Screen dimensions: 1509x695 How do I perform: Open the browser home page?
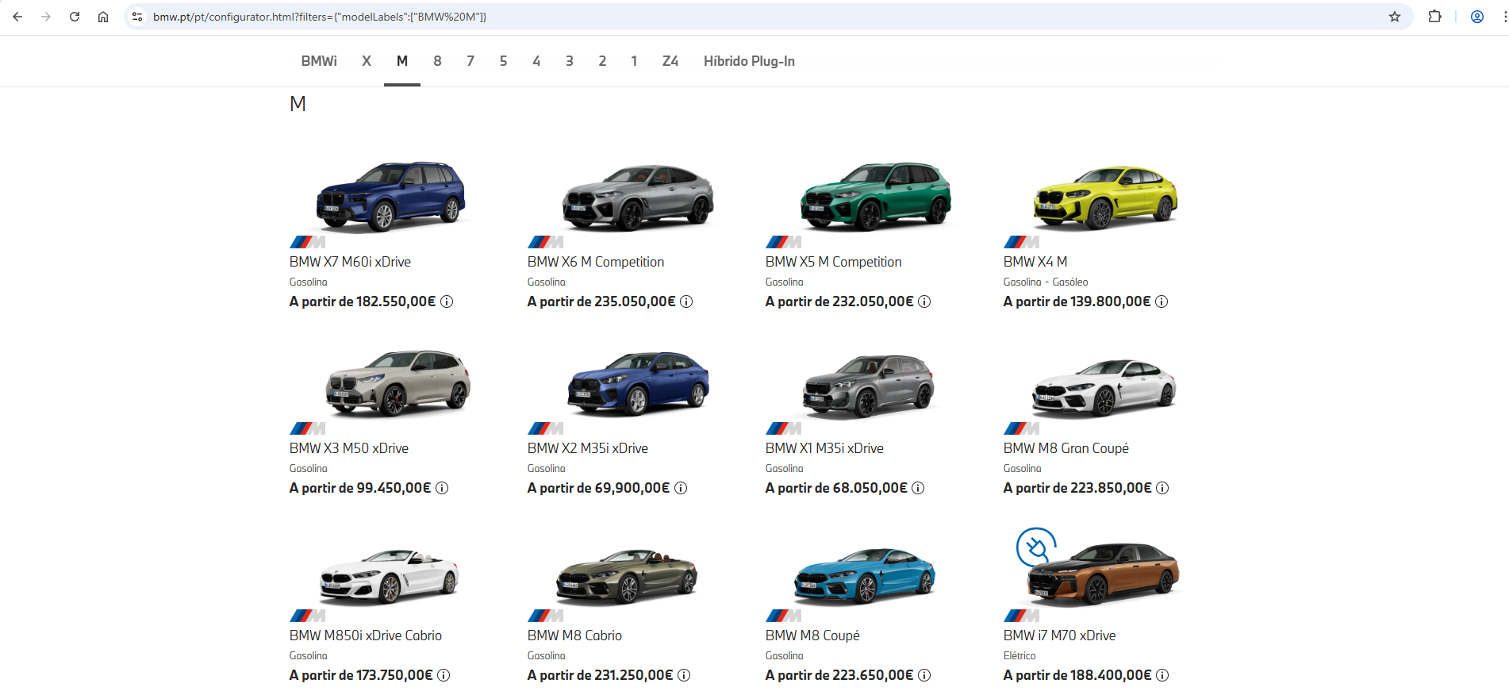[x=103, y=17]
